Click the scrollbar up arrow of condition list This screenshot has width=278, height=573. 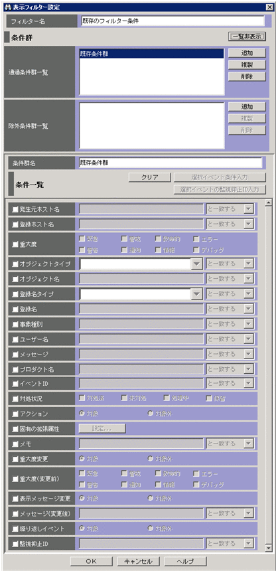point(269,203)
